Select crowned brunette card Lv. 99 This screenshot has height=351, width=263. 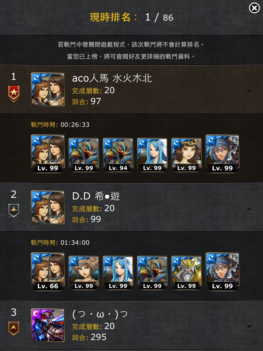tap(186, 155)
